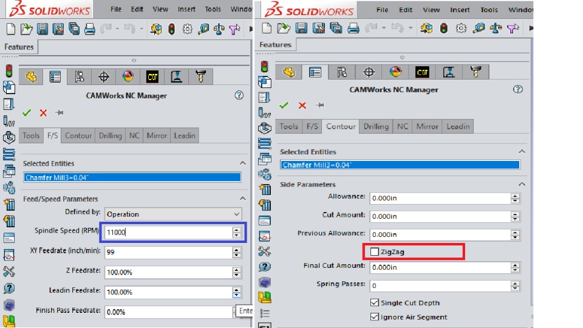Click New document icon in left window
Image resolution: width=583 pixels, height=328 pixels.
[11, 29]
